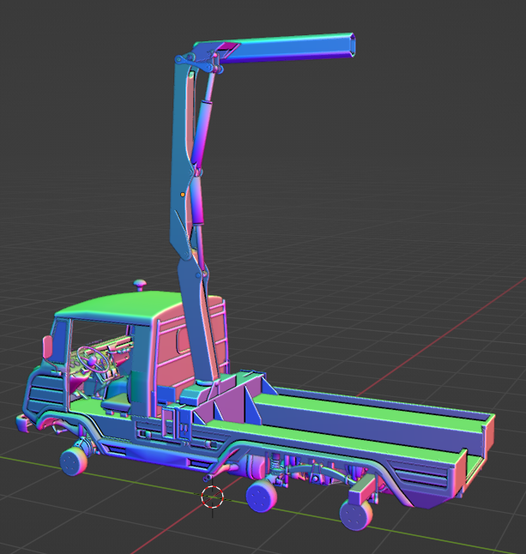Select the beacon light on the cab roof

click(x=140, y=285)
